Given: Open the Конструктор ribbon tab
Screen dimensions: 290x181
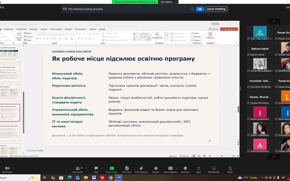Looking at the screenshot, I should (21, 29).
